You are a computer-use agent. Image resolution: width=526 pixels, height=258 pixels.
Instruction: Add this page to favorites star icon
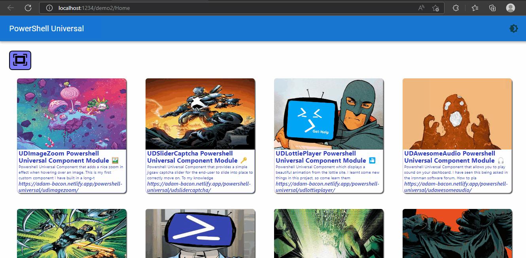[435, 8]
